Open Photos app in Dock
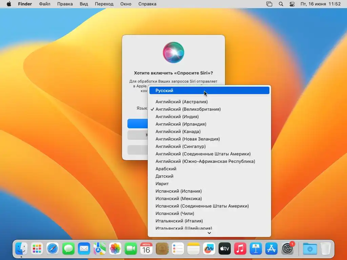The image size is (347, 260). 115,249
